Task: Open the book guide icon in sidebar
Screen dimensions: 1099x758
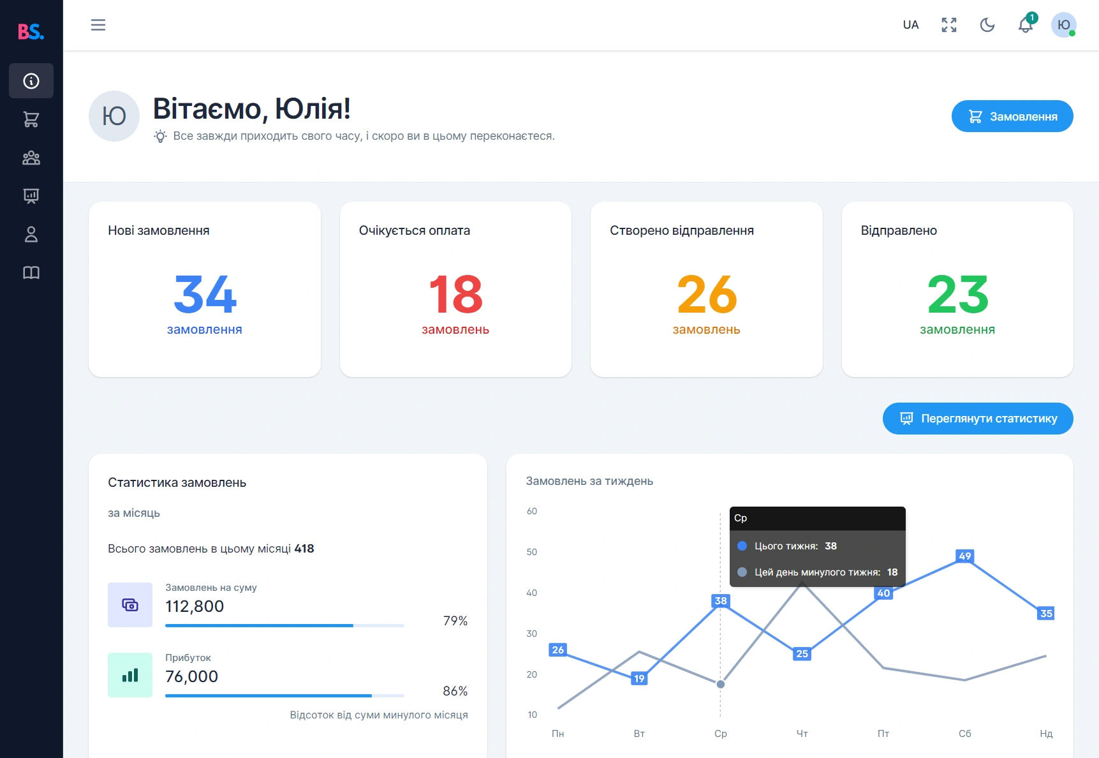Action: click(31, 272)
